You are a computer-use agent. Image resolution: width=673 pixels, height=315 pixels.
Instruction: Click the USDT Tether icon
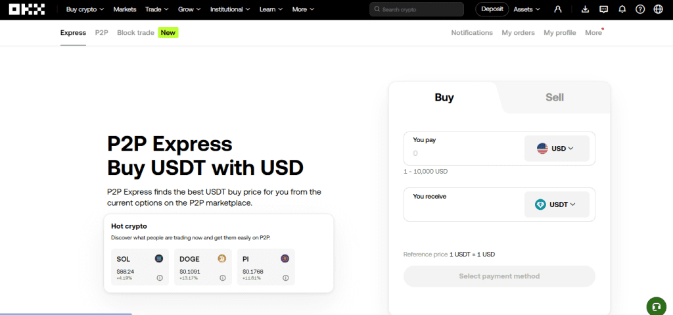(540, 205)
